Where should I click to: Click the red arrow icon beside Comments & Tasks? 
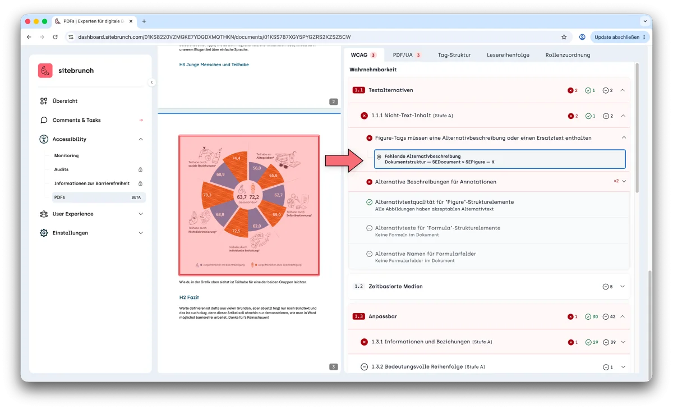[141, 120]
